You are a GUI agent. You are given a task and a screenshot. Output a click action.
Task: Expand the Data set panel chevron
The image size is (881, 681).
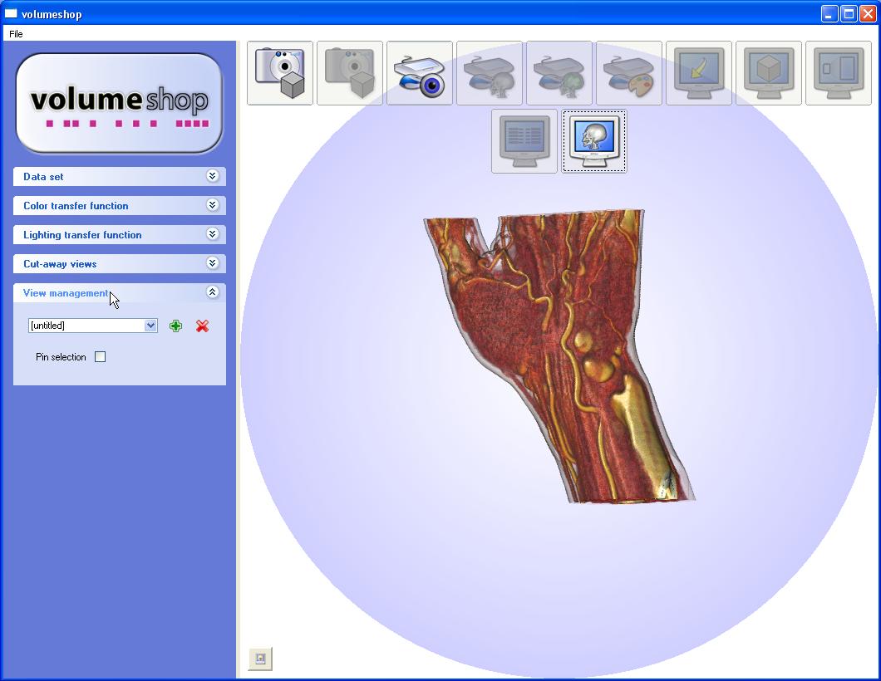213,176
